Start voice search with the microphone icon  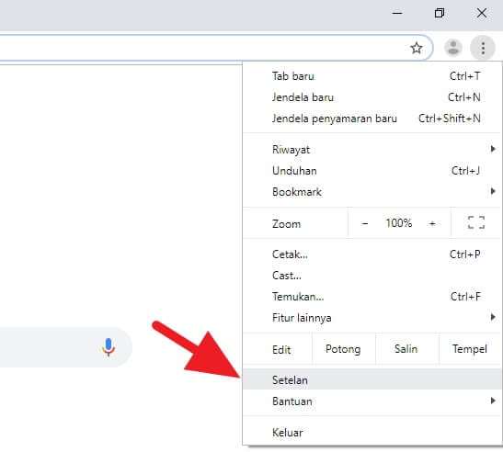pos(109,347)
